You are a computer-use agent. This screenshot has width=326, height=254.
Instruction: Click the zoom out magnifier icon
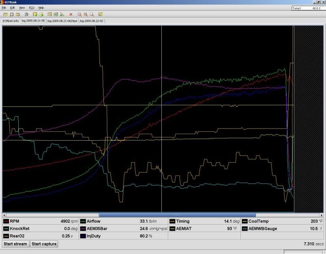[x=85, y=14]
